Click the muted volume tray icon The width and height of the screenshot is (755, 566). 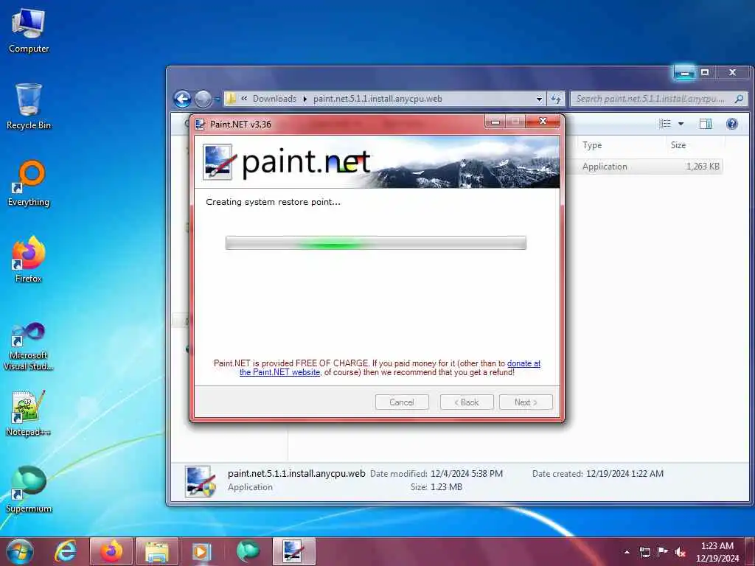tap(681, 552)
